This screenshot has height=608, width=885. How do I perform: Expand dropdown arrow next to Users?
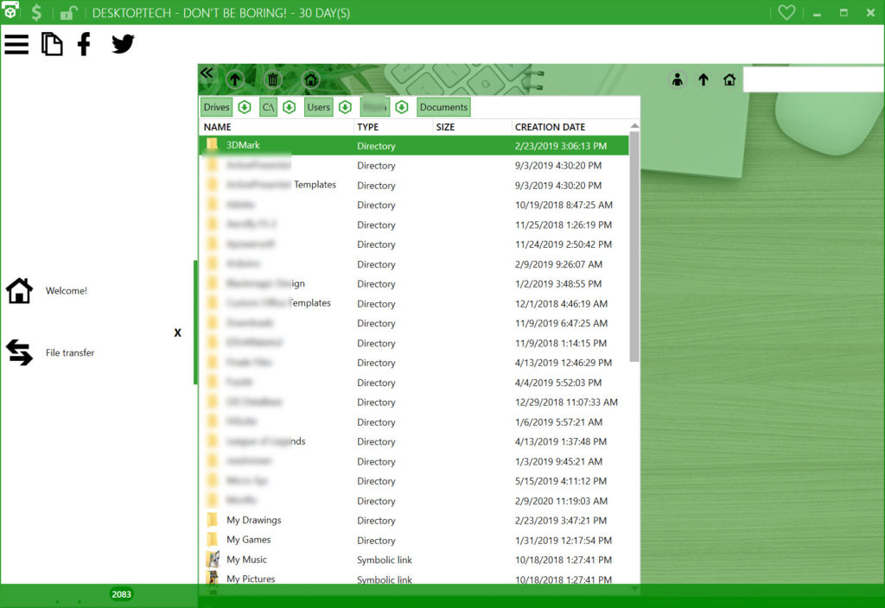[345, 107]
